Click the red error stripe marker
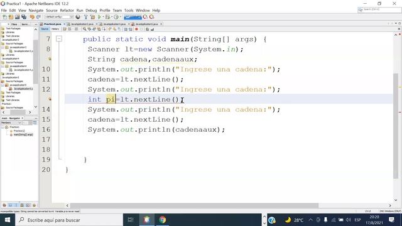The width and height of the screenshot is (402, 226). point(400,112)
